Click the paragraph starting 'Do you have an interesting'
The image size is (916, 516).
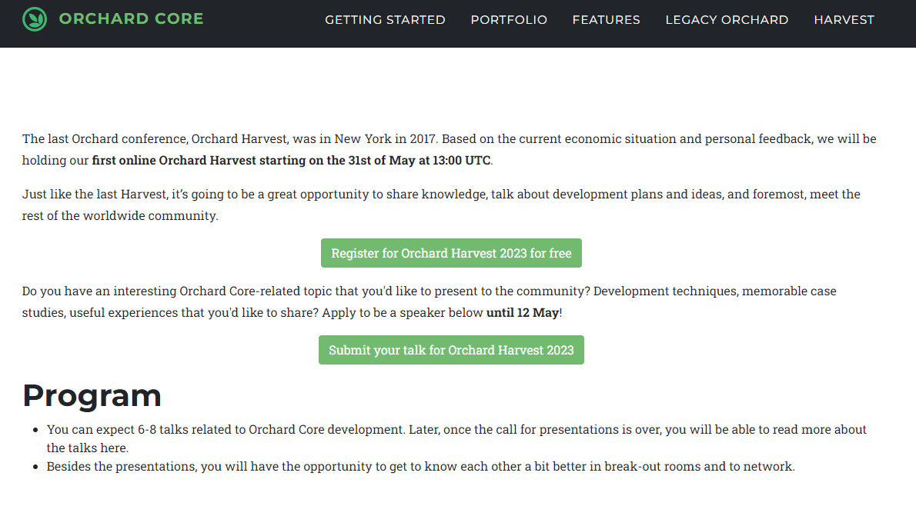[430, 301]
